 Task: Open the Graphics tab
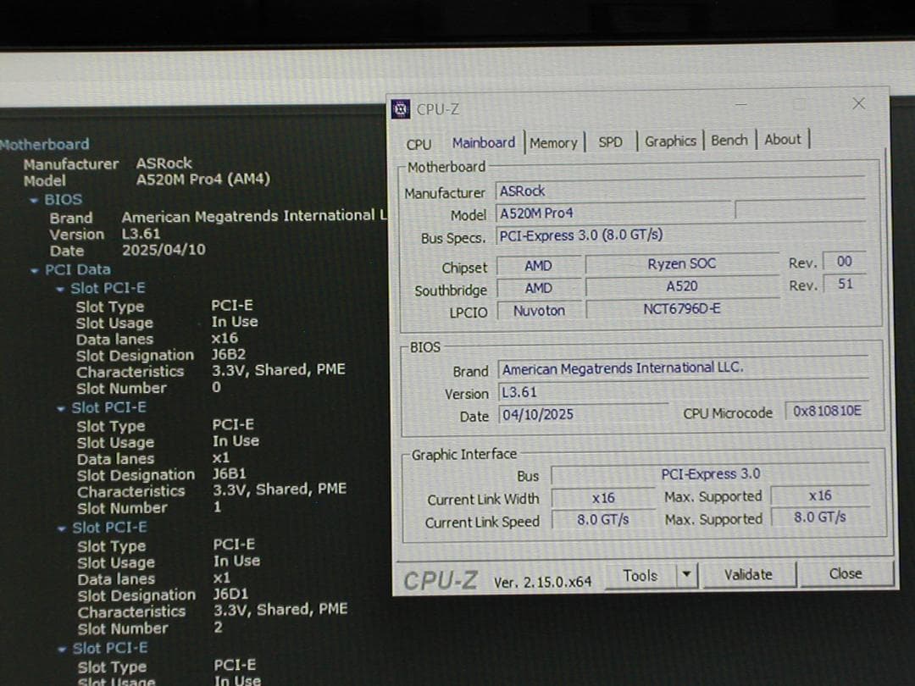click(x=670, y=142)
